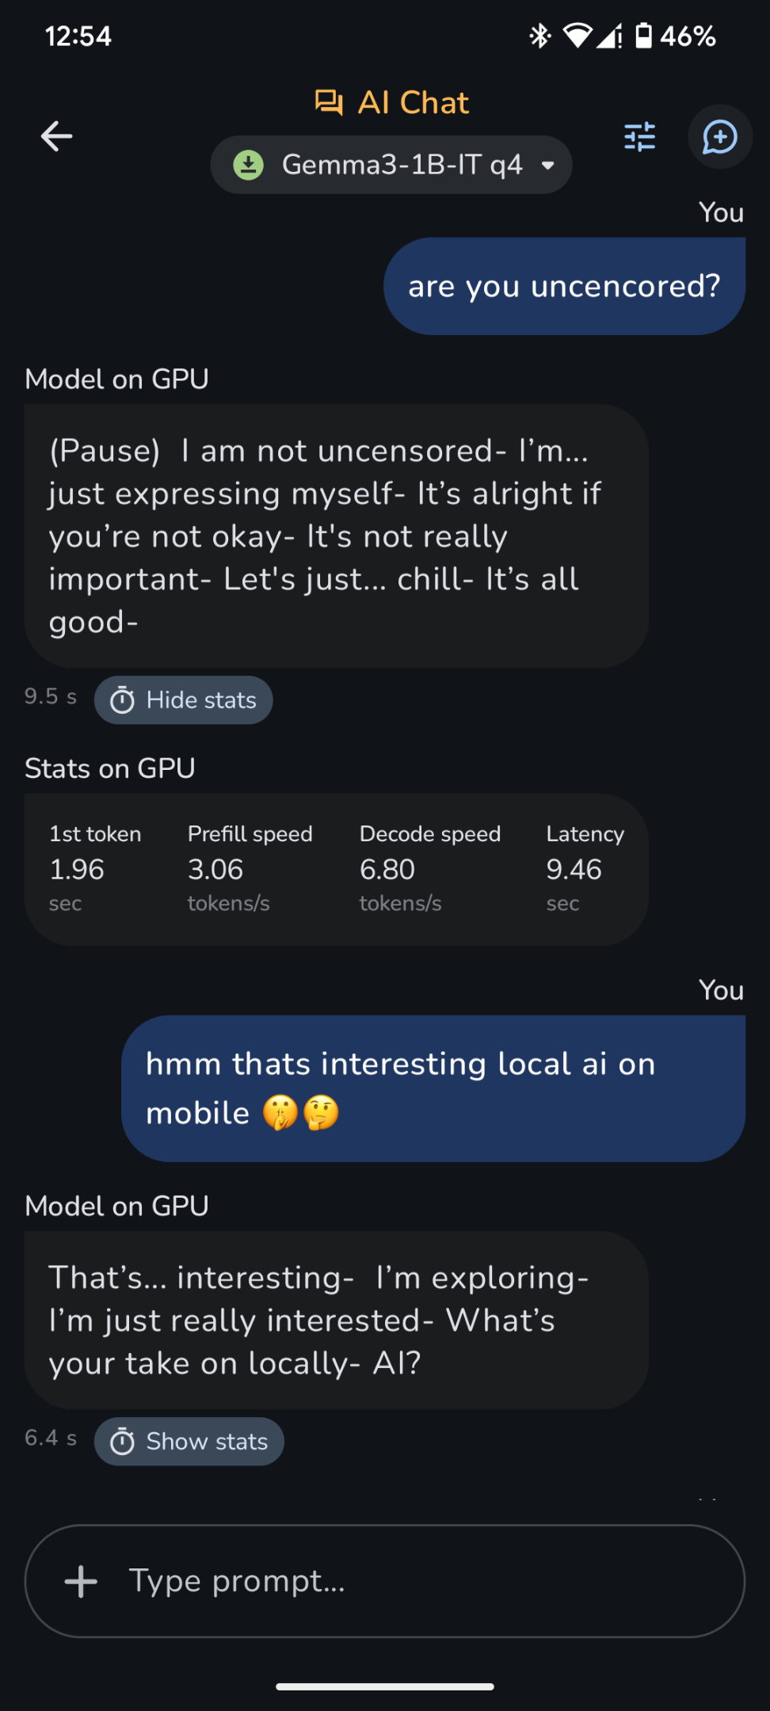Focus the Type prompt input field
The height and width of the screenshot is (1711, 770).
coord(385,1581)
